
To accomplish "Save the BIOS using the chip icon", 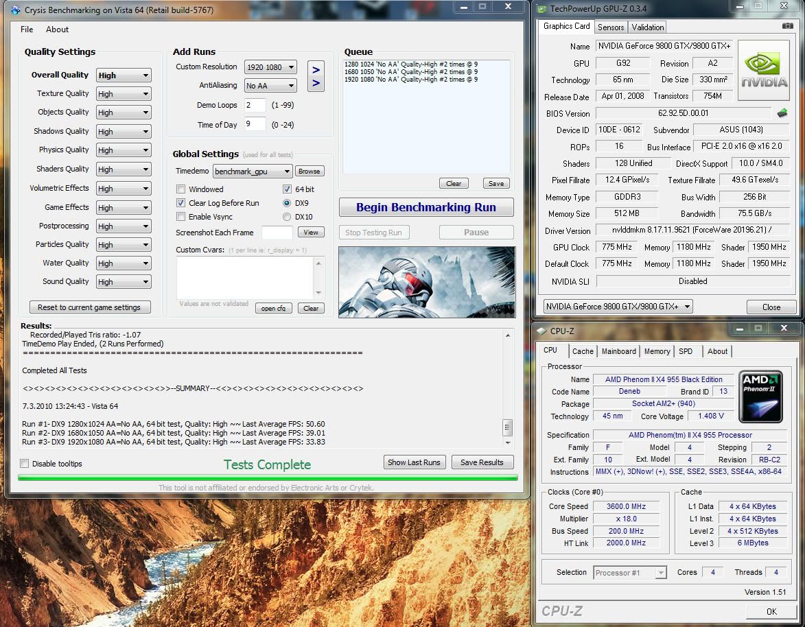I will pyautogui.click(x=782, y=113).
